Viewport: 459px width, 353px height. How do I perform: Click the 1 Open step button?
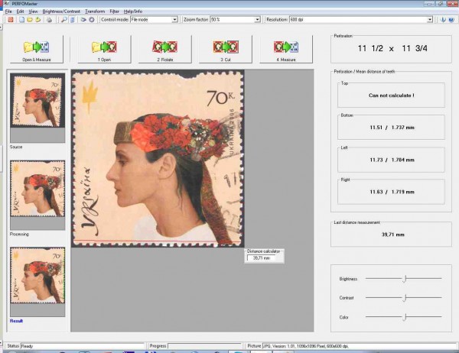104,50
